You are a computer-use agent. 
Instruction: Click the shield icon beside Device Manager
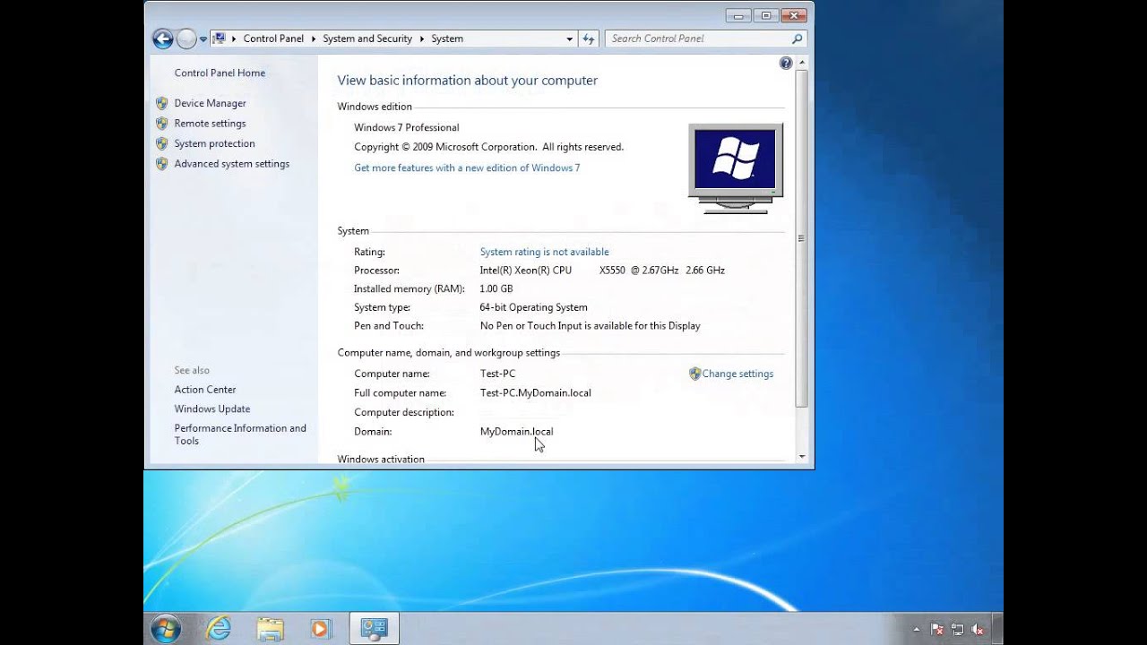pos(161,103)
